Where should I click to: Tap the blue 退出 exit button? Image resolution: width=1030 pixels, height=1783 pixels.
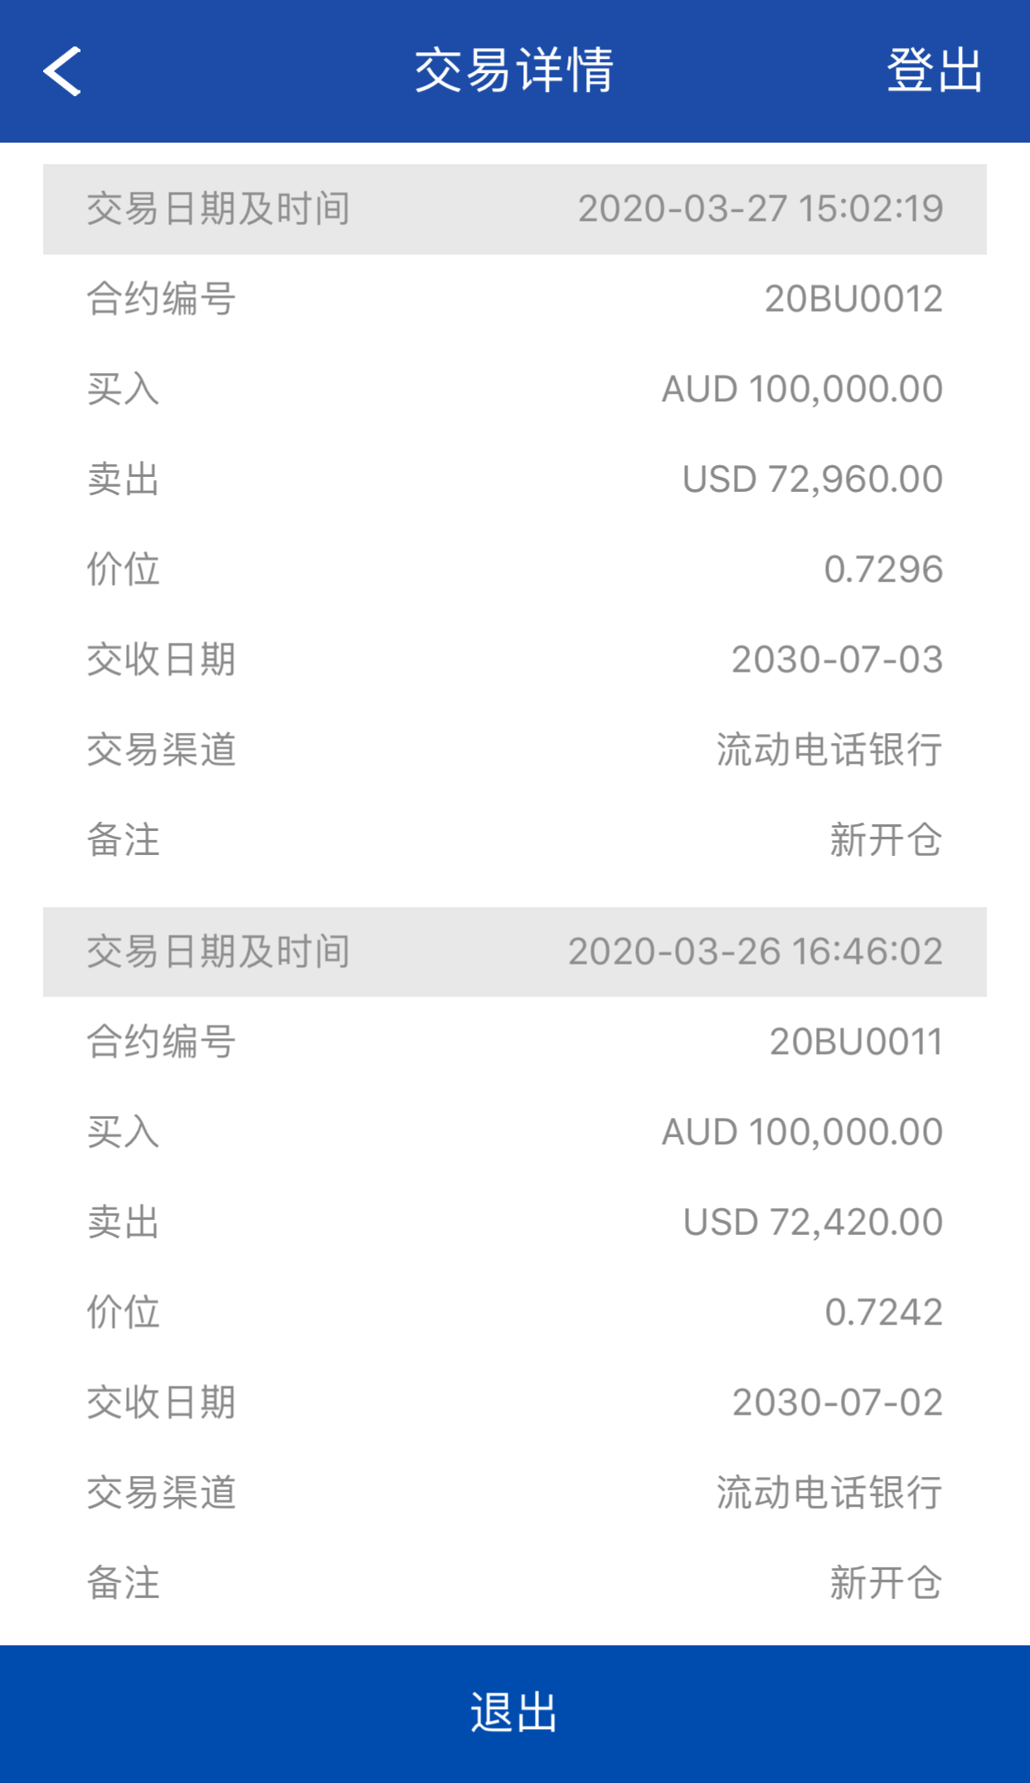pyautogui.click(x=514, y=1713)
